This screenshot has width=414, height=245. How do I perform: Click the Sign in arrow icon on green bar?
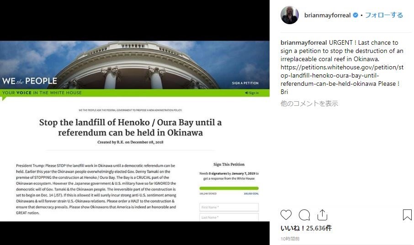(247, 93)
